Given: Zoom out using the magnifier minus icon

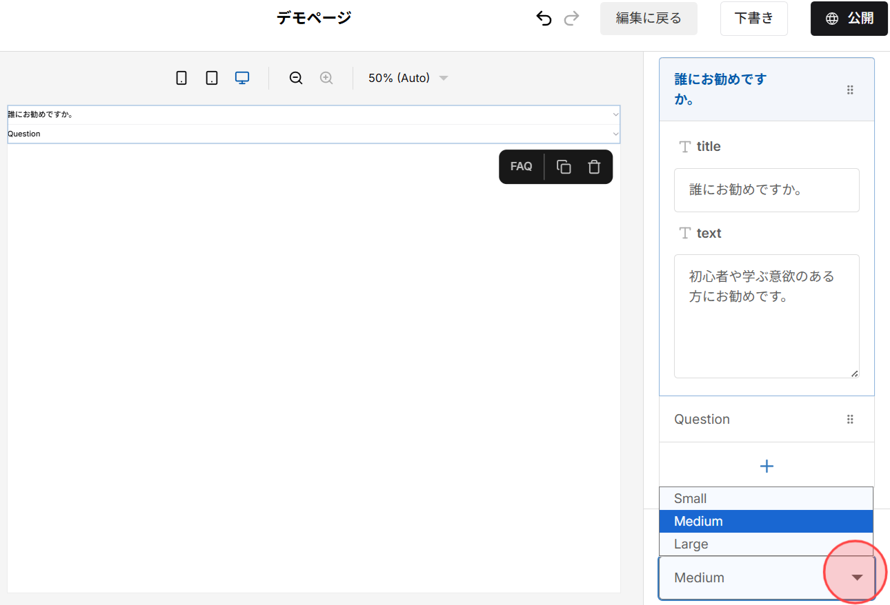Looking at the screenshot, I should click(x=295, y=78).
